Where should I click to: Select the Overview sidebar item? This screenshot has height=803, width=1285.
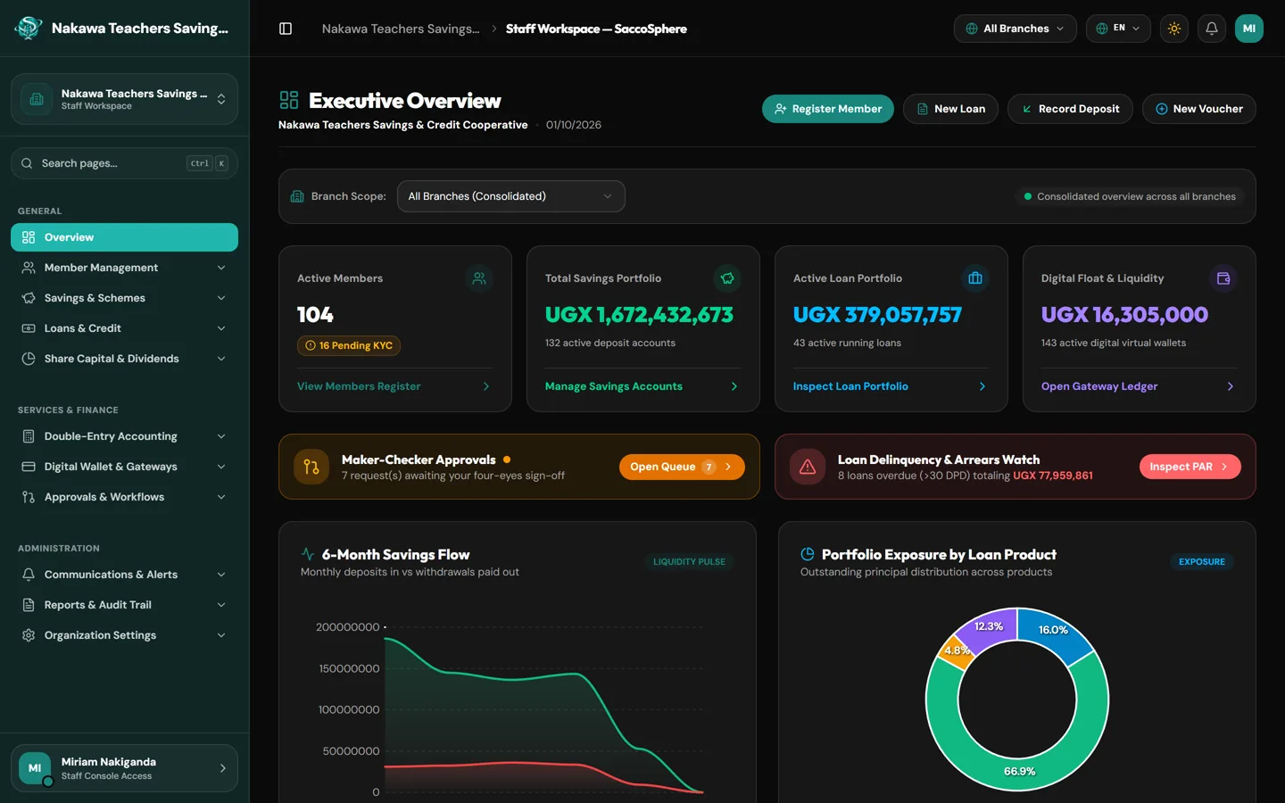click(x=124, y=237)
